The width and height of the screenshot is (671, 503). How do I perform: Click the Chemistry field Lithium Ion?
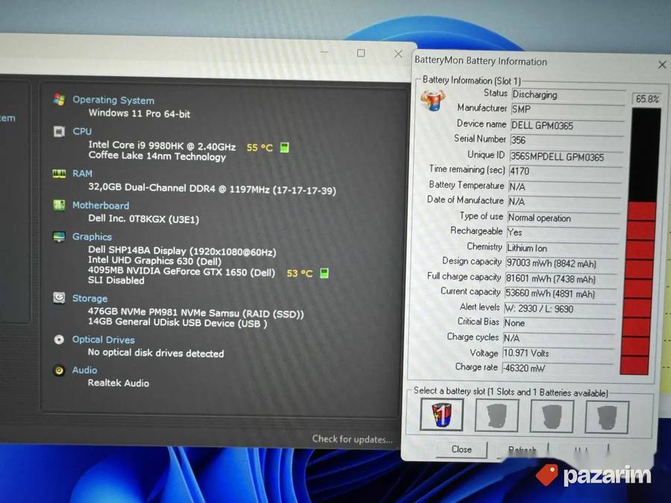pyautogui.click(x=563, y=248)
